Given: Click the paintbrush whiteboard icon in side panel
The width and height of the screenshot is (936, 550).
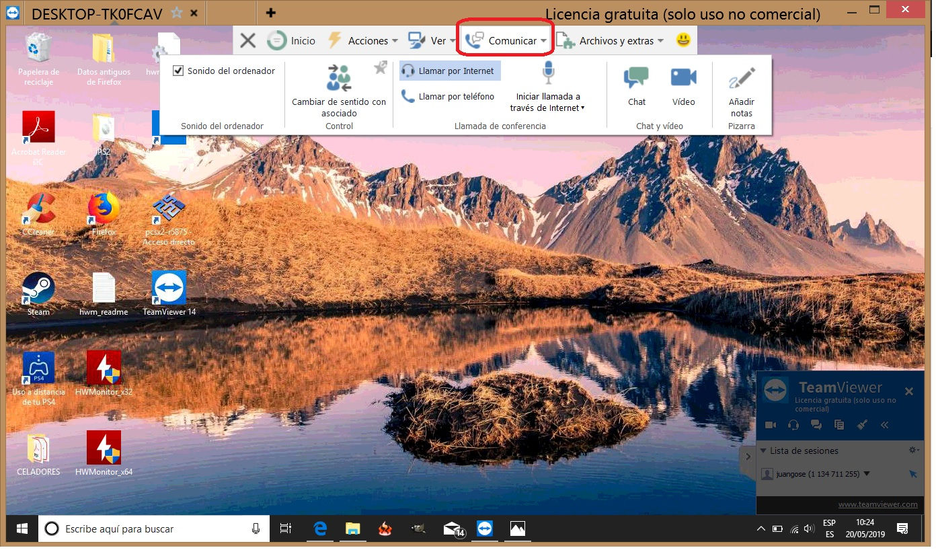Looking at the screenshot, I should click(x=862, y=425).
